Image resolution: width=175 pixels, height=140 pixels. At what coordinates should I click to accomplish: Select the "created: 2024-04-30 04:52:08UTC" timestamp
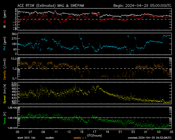[150, 138]
